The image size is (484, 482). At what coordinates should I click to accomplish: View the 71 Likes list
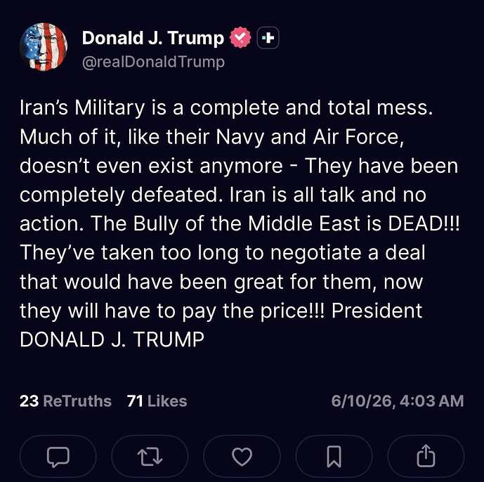(x=157, y=401)
